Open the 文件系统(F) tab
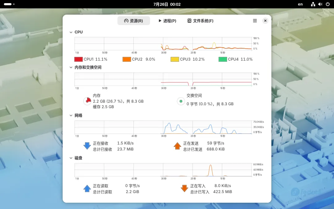 (200, 21)
